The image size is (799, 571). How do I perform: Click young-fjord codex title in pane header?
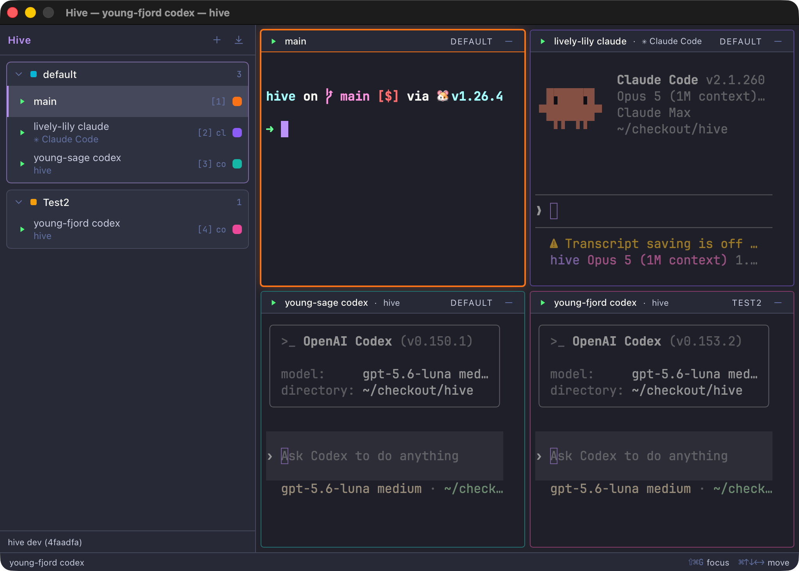(595, 303)
